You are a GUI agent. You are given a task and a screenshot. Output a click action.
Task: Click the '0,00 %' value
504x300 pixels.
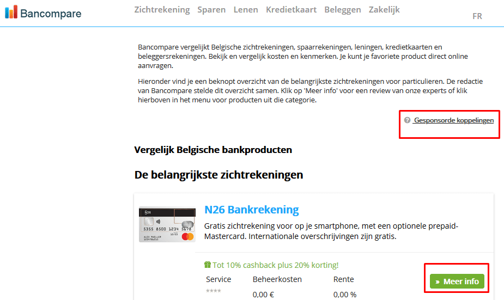(x=345, y=295)
